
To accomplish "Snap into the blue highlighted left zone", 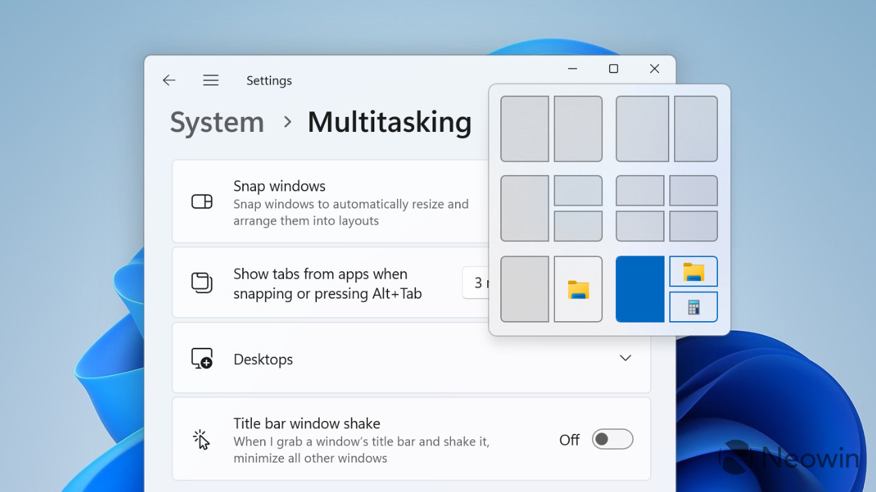I will point(640,289).
